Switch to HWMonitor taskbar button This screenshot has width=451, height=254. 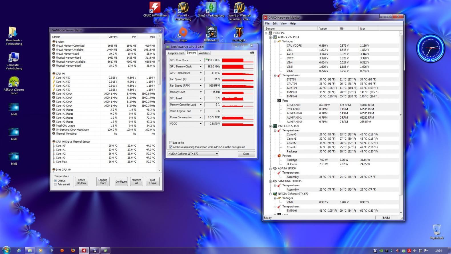click(84, 250)
